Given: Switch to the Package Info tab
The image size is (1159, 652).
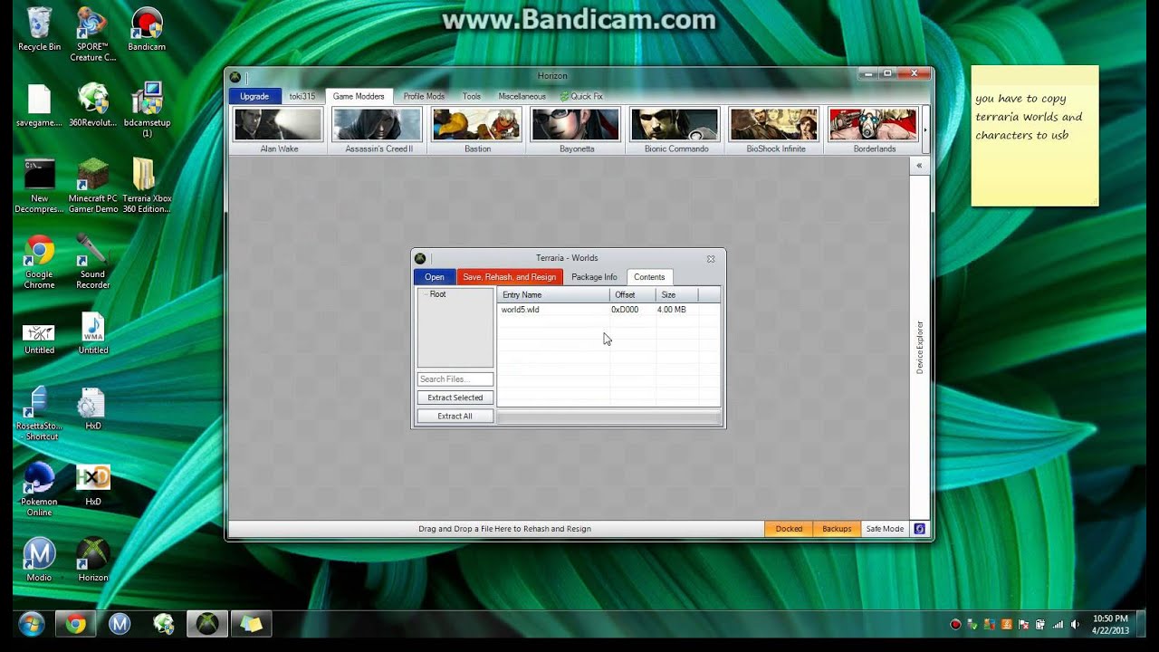Looking at the screenshot, I should pos(594,277).
